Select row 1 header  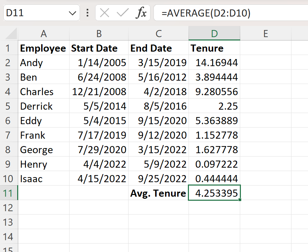coord(9,48)
